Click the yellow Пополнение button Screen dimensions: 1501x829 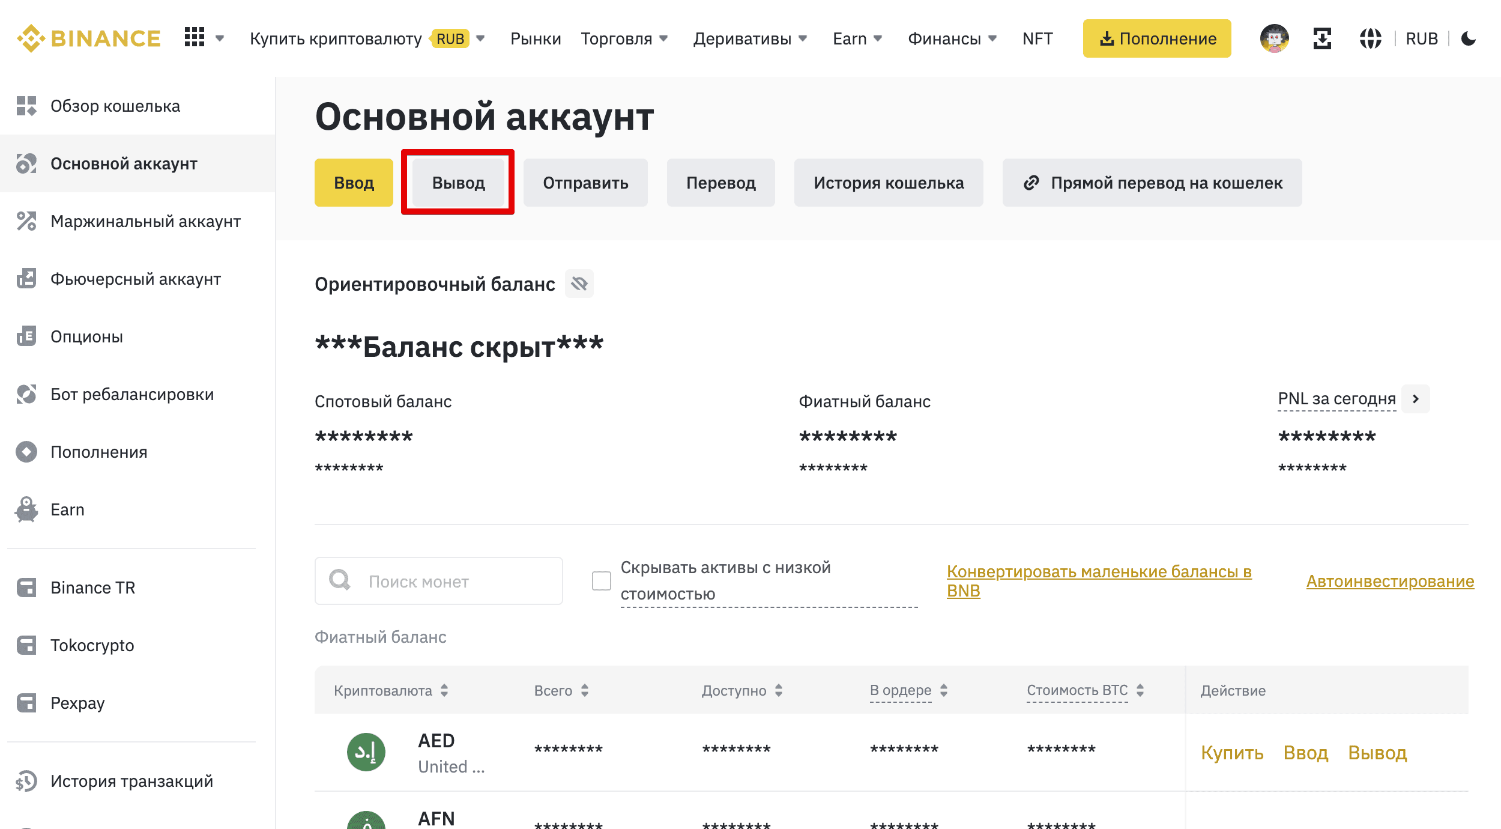pos(1157,38)
